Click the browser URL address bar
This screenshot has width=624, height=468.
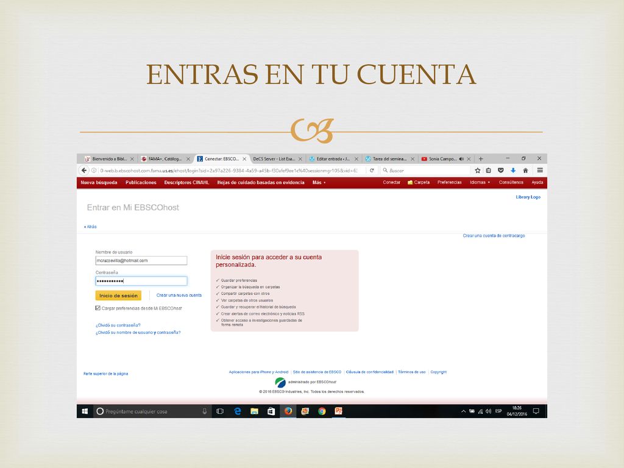pos(229,171)
